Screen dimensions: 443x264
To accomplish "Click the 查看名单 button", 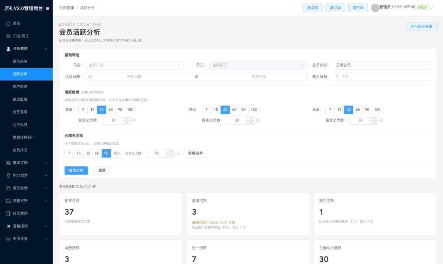I will pos(195,153).
